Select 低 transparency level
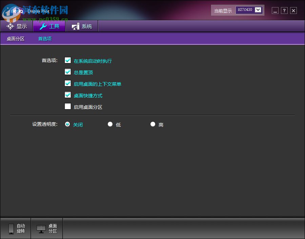Image resolution: width=305 pixels, height=239 pixels. click(110, 124)
